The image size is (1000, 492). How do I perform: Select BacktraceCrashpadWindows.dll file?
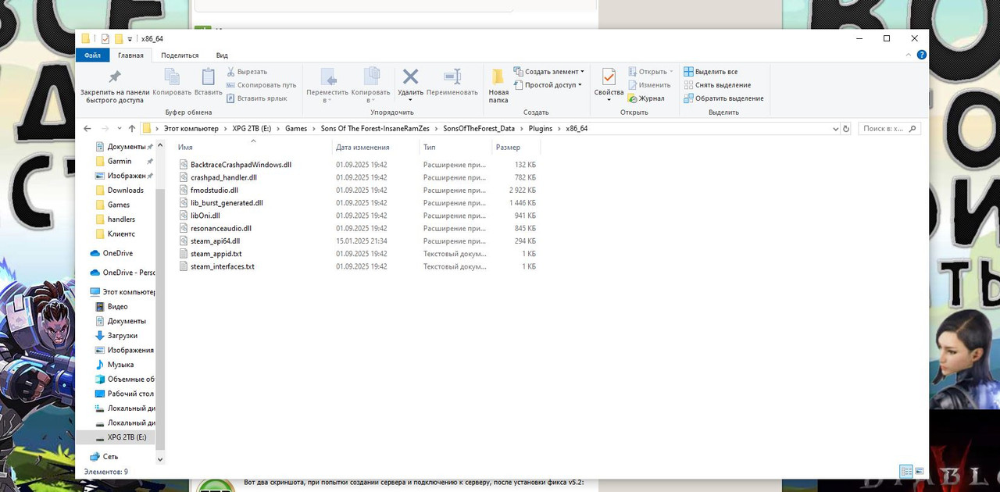pyautogui.click(x=241, y=165)
